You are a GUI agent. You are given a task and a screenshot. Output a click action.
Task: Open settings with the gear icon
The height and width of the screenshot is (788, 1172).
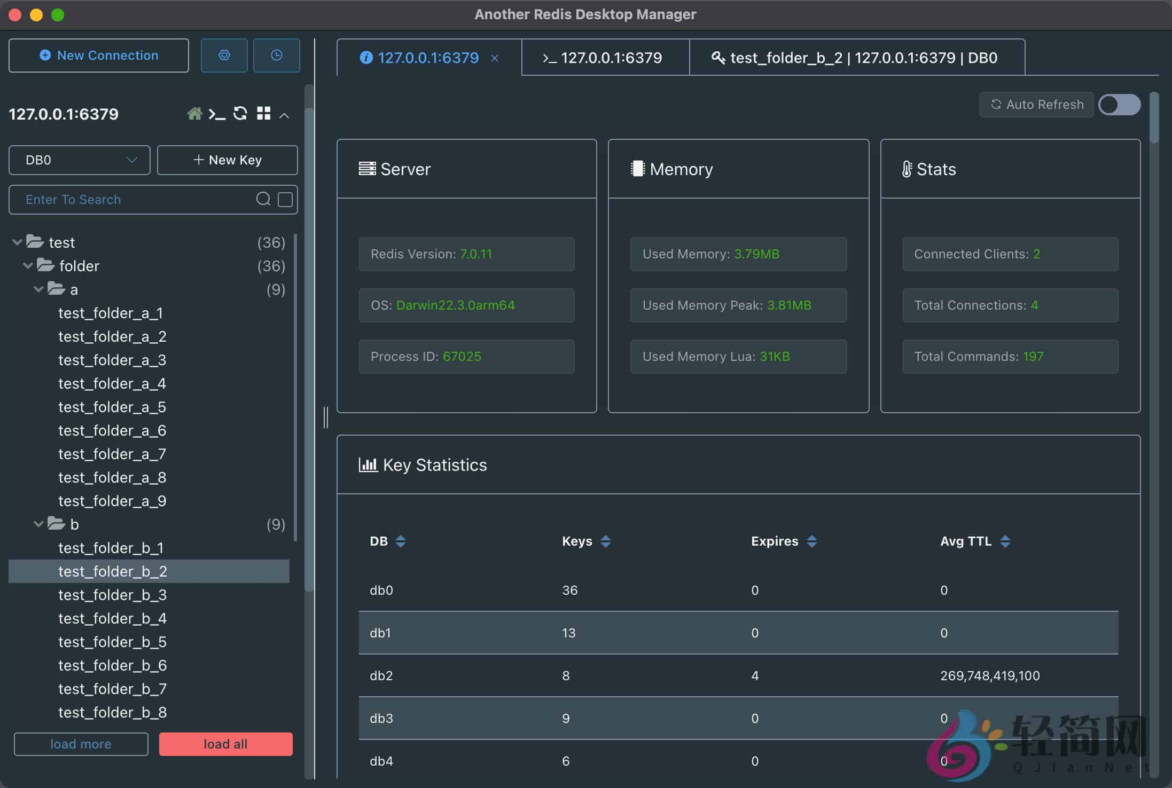(x=224, y=55)
